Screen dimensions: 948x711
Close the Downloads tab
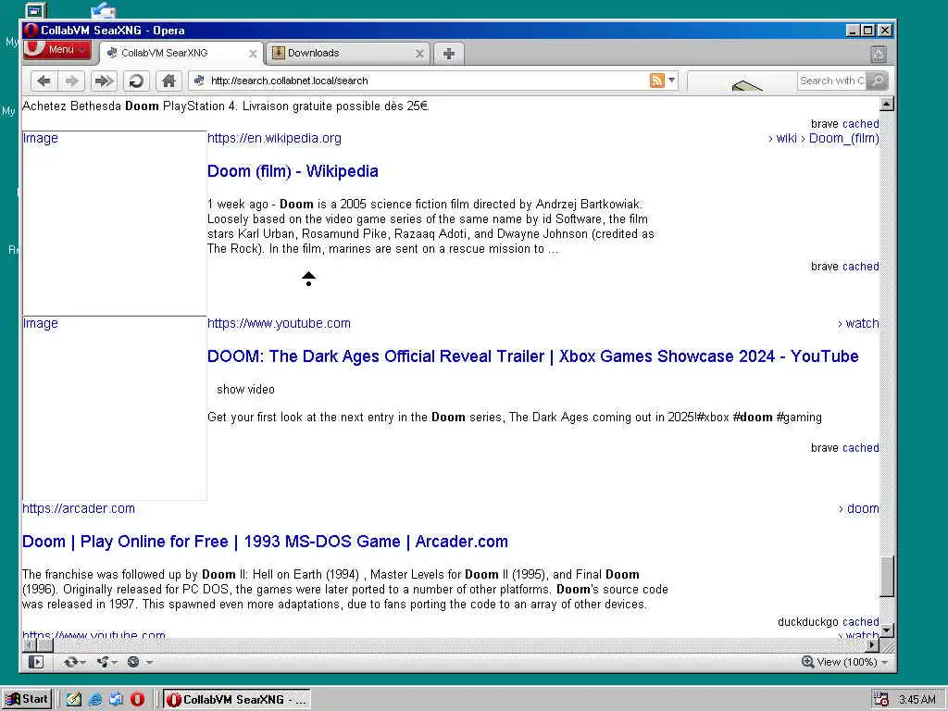tap(419, 54)
